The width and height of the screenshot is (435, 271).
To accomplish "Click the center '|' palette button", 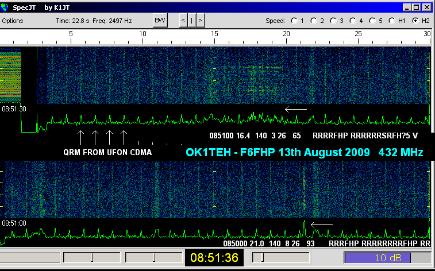I will pos(192,21).
